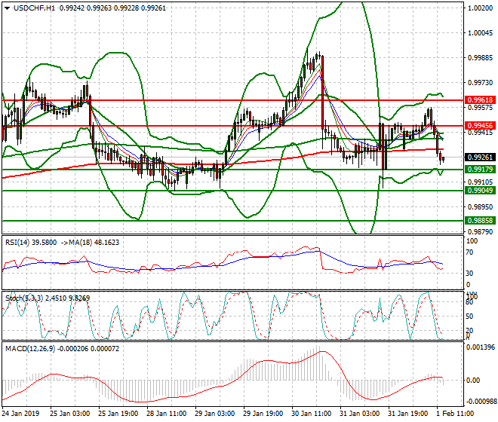This screenshot has width=498, height=422.
Task: Select the 25 Jan 19:00 time label
Action: tap(118, 414)
